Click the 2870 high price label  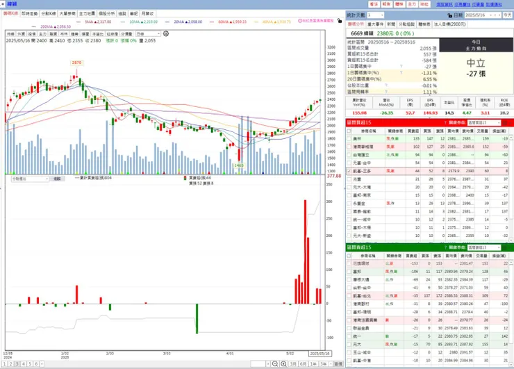(x=76, y=63)
